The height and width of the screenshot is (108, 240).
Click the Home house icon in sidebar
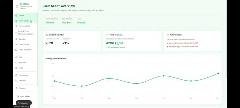[x=16, y=15]
